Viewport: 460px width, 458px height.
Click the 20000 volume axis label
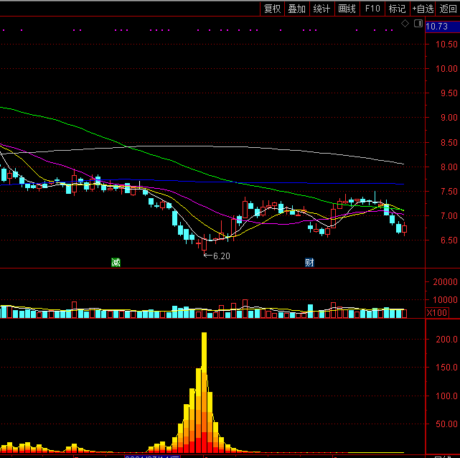[x=446, y=282]
